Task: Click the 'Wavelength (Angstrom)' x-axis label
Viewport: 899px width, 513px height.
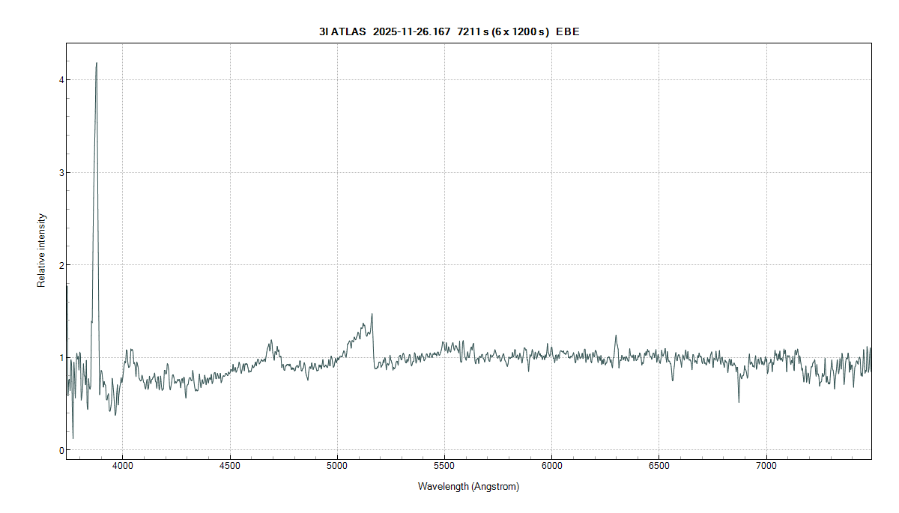Action: (x=468, y=487)
